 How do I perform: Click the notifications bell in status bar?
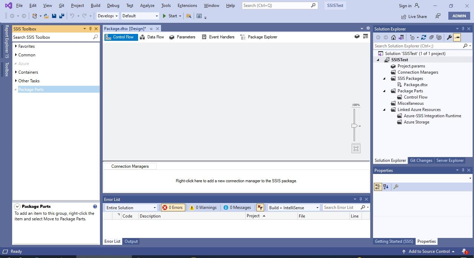click(x=464, y=251)
